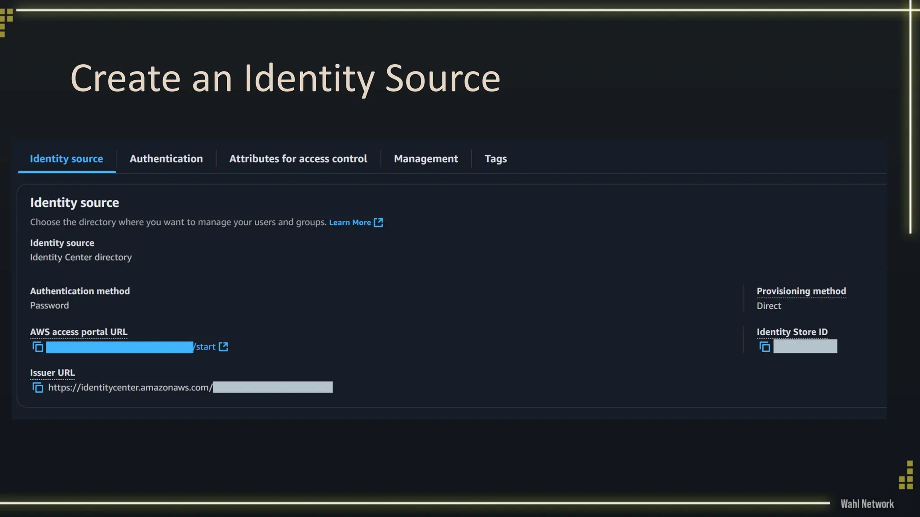Copy the Identity Store ID
This screenshot has width=920, height=517.
click(x=765, y=347)
